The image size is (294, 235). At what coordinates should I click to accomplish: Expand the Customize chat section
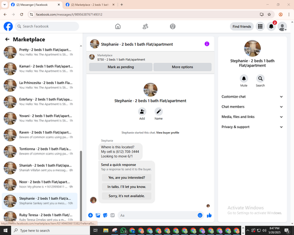tap(252, 96)
